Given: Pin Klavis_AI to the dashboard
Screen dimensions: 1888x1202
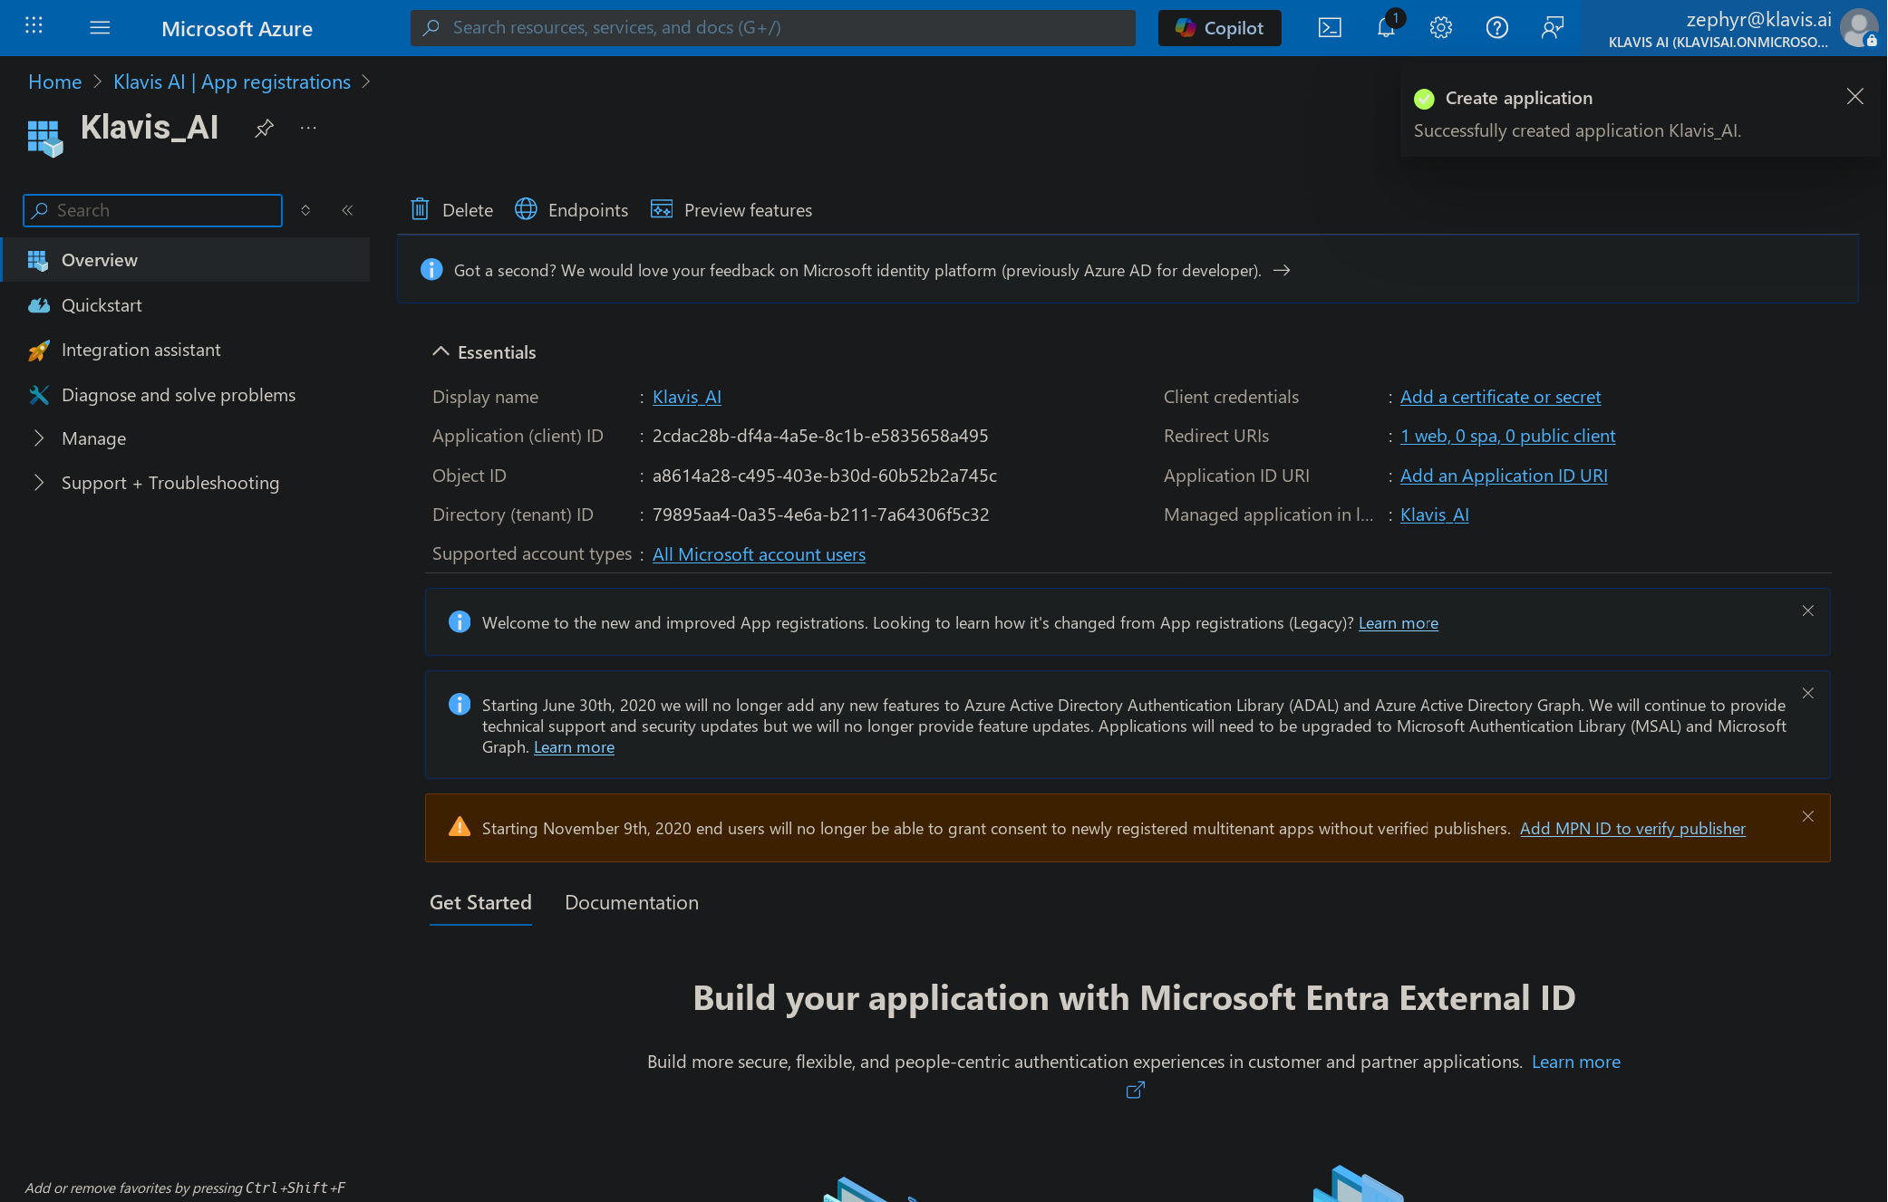Looking at the screenshot, I should tap(264, 129).
